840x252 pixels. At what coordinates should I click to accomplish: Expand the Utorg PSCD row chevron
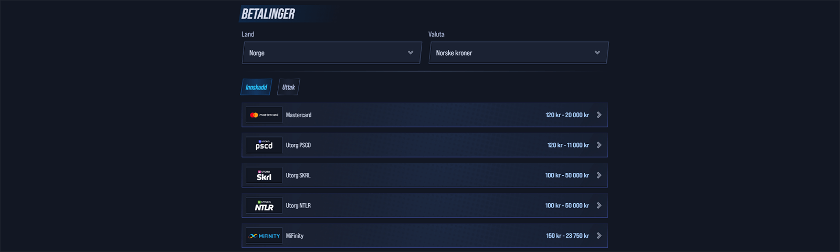tap(599, 145)
